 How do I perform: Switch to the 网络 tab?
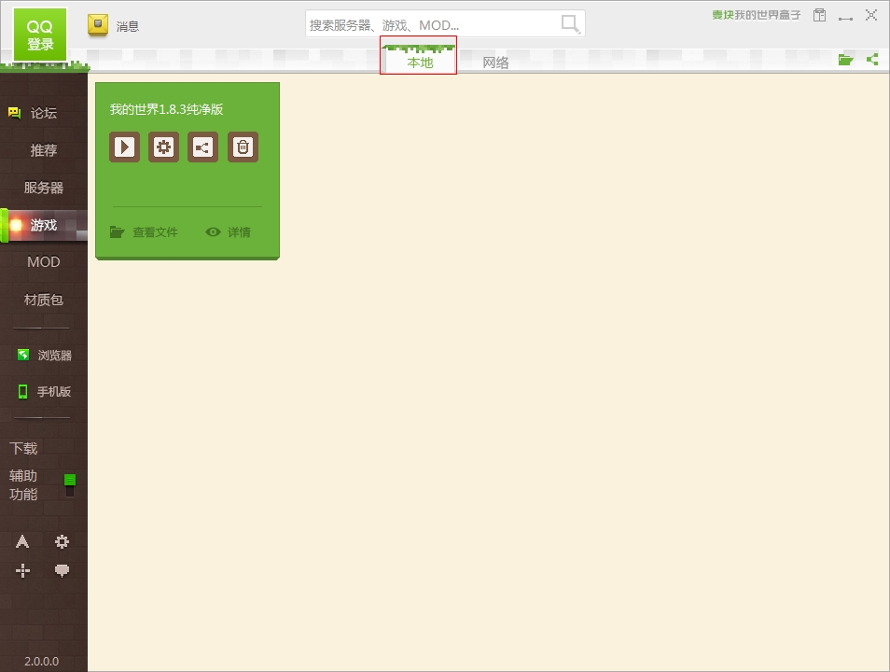click(x=495, y=63)
